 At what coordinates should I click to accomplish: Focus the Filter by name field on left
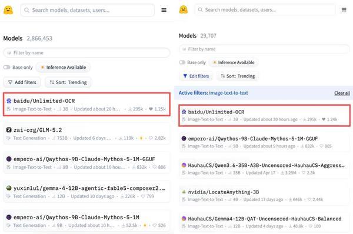click(86, 53)
